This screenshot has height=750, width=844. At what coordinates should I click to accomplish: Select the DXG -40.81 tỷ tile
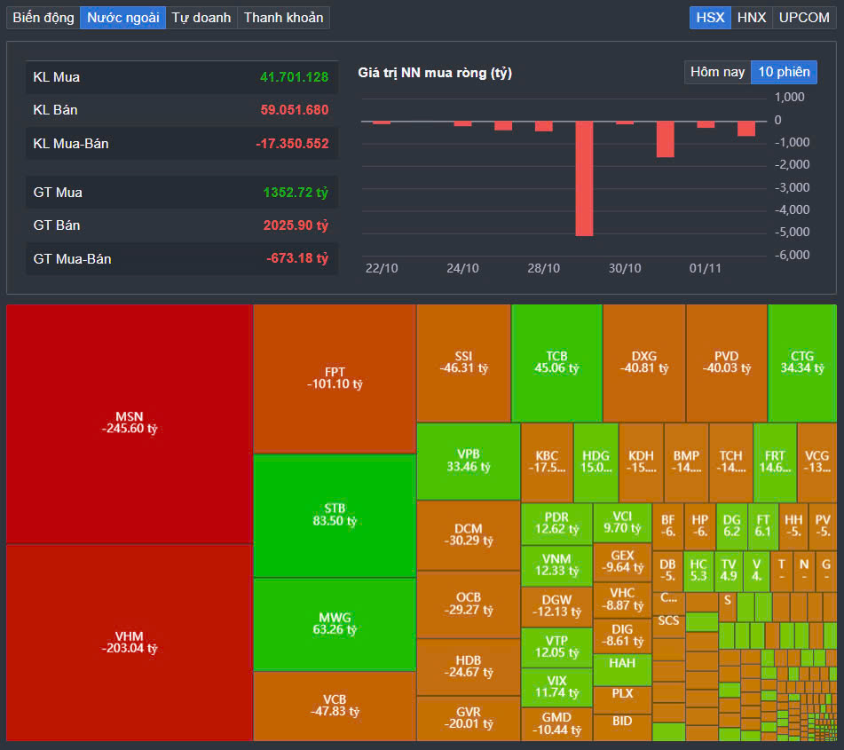tap(643, 363)
